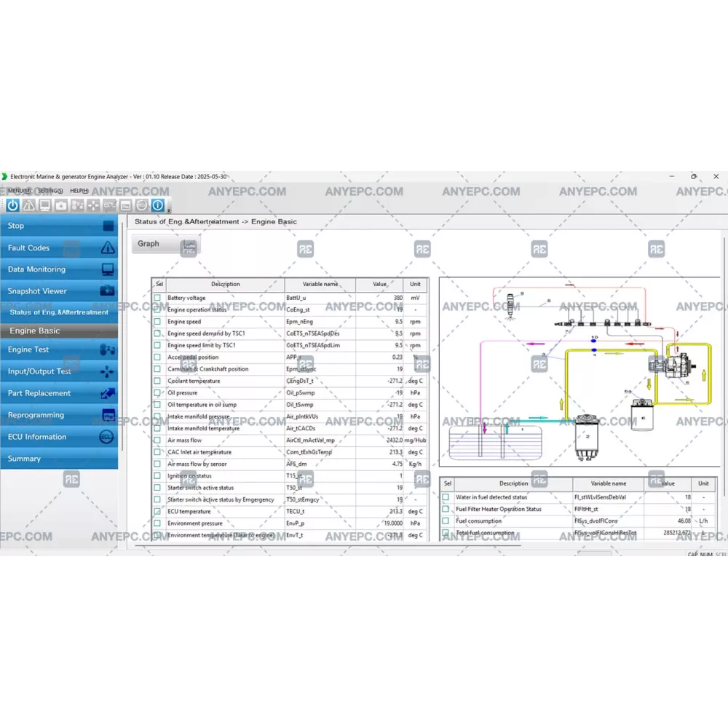
Task: Open Fault Codes in the sidebar
Action: [58, 248]
